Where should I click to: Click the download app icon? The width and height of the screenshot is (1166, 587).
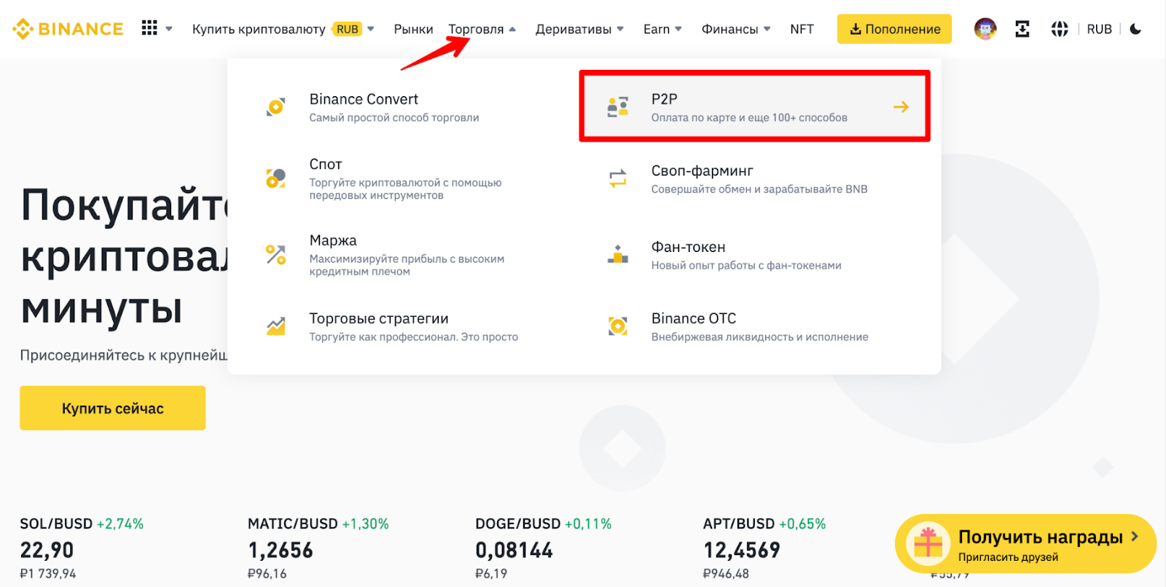(1022, 29)
